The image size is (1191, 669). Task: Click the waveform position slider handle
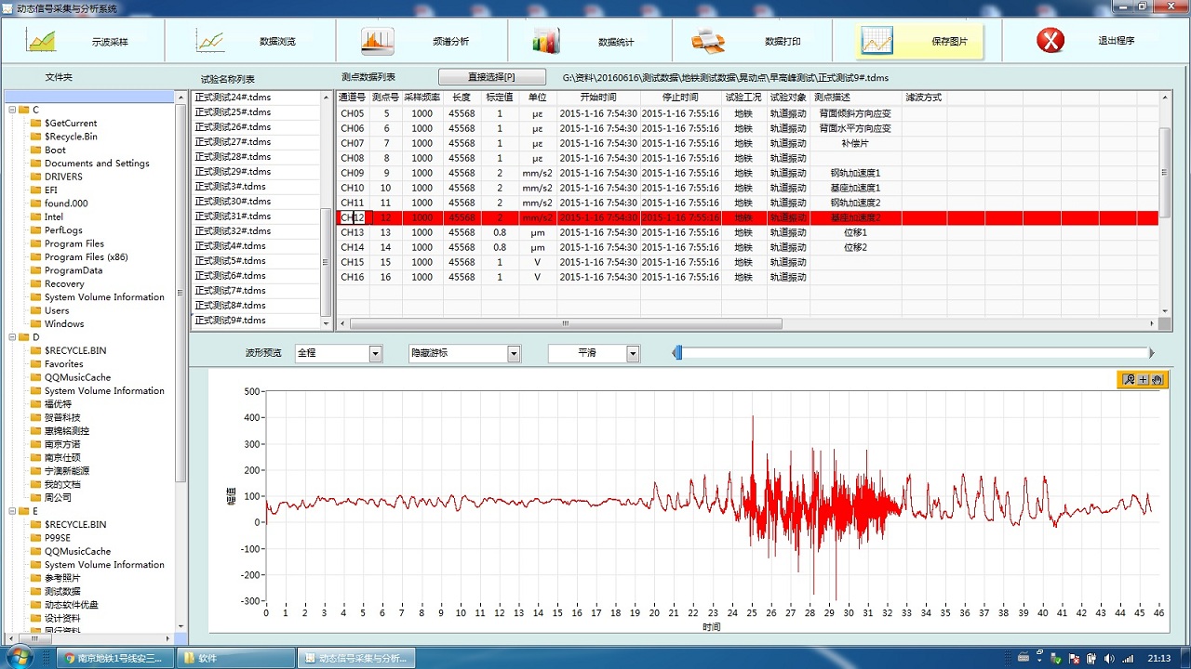(x=678, y=353)
